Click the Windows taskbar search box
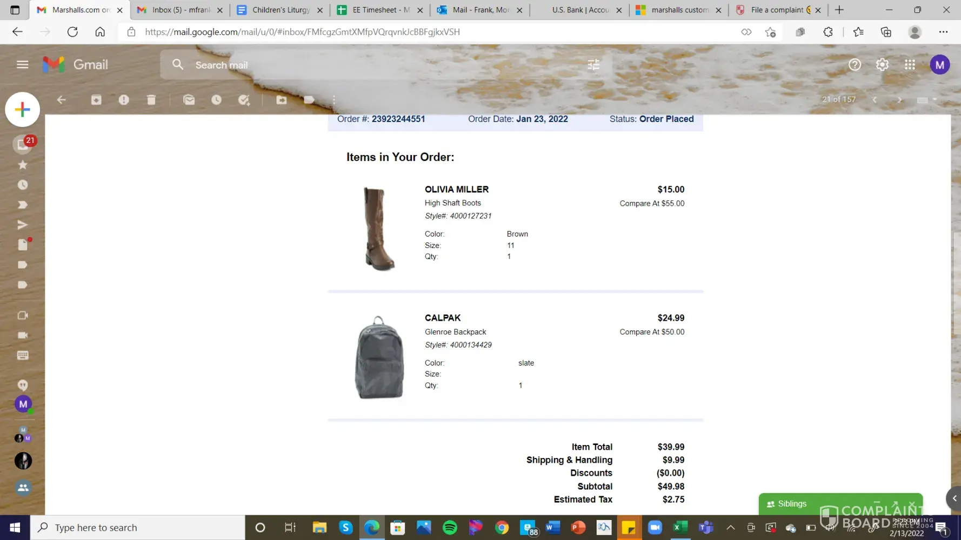Screen dimensions: 961x540 click(x=138, y=528)
